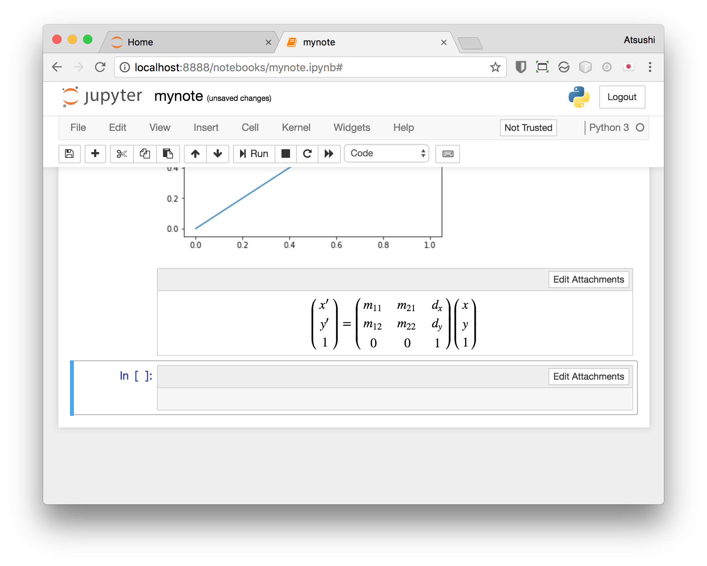Click the save notebook floppy disk icon
Viewport: 707px width, 566px height.
click(x=69, y=154)
